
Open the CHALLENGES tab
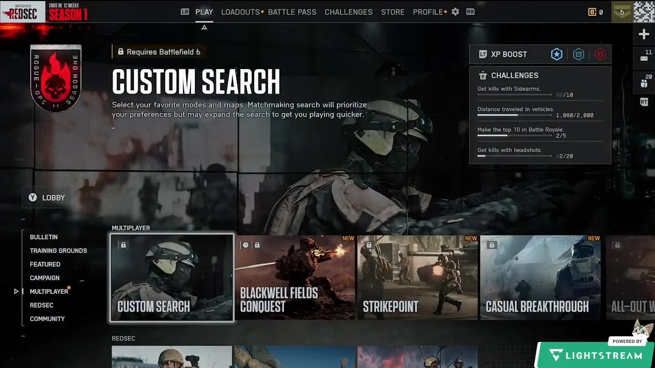[x=348, y=12]
